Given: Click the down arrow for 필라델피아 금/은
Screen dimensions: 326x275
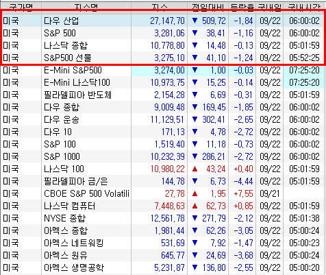Looking at the screenshot, I should (x=195, y=181).
